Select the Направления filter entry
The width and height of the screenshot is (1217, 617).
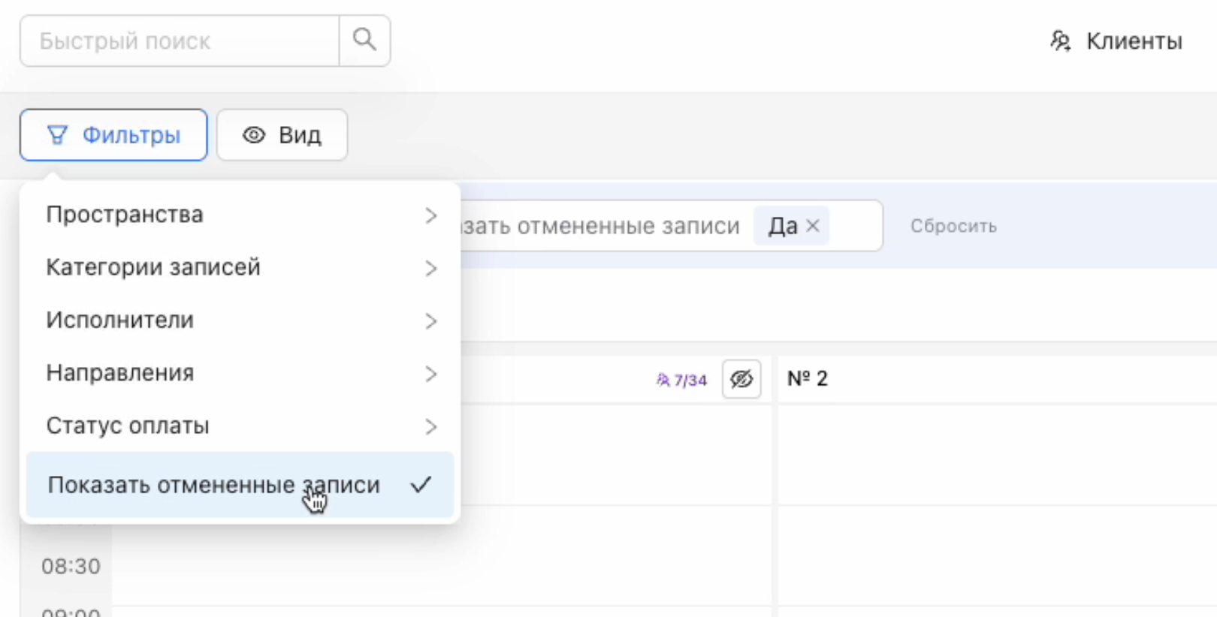coord(240,373)
